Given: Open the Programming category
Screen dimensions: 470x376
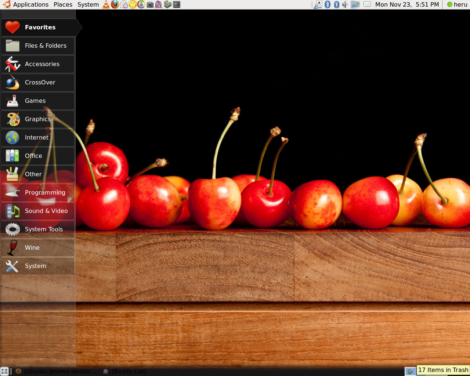Looking at the screenshot, I should (x=38, y=193).
